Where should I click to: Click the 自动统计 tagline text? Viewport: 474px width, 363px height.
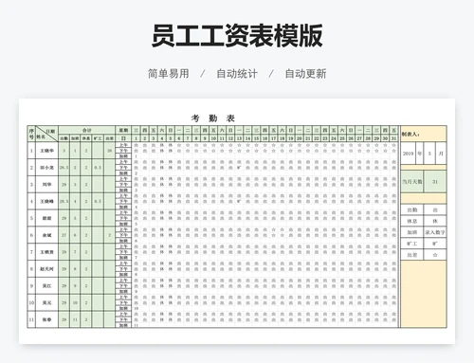237,74
